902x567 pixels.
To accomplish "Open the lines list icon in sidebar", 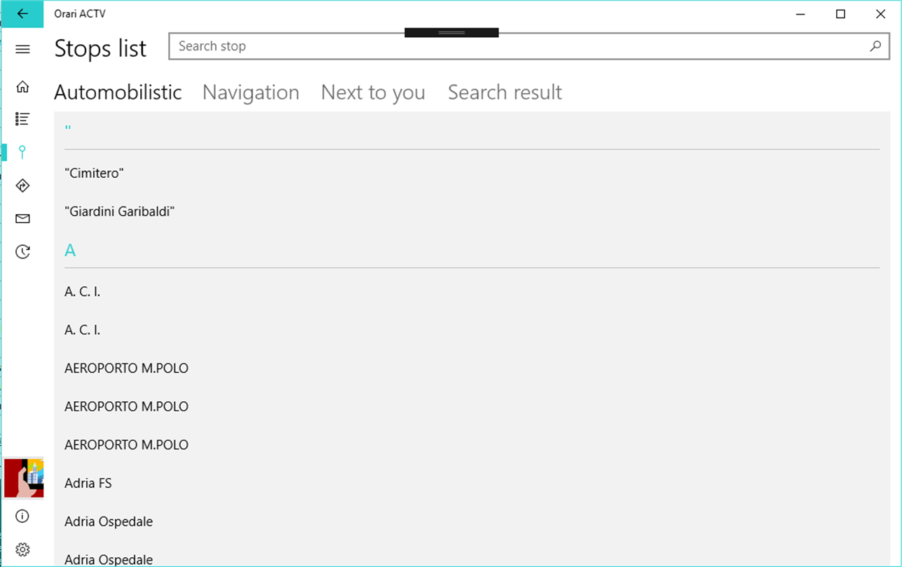I will click(x=22, y=119).
